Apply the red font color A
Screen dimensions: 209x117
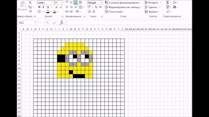tap(55, 12)
